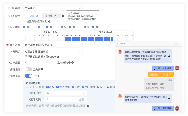Screen dimensions: 188x116
Task: Click help icon next to 设置外呼结束日期
Action: (49, 22)
